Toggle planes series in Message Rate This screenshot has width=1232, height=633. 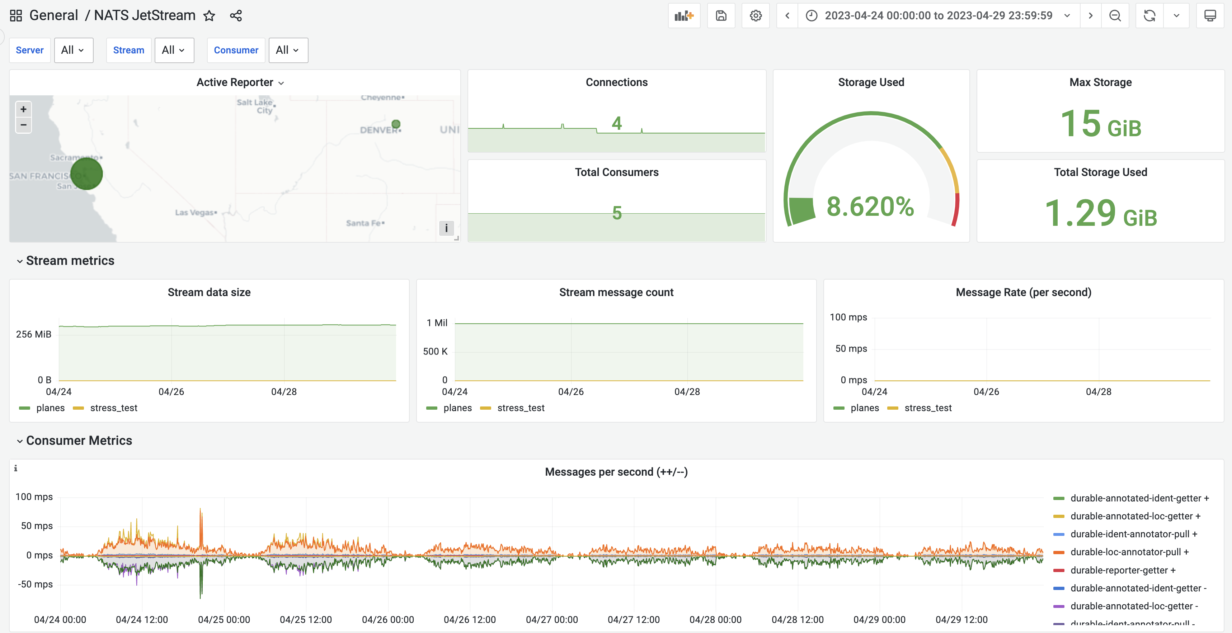(864, 408)
